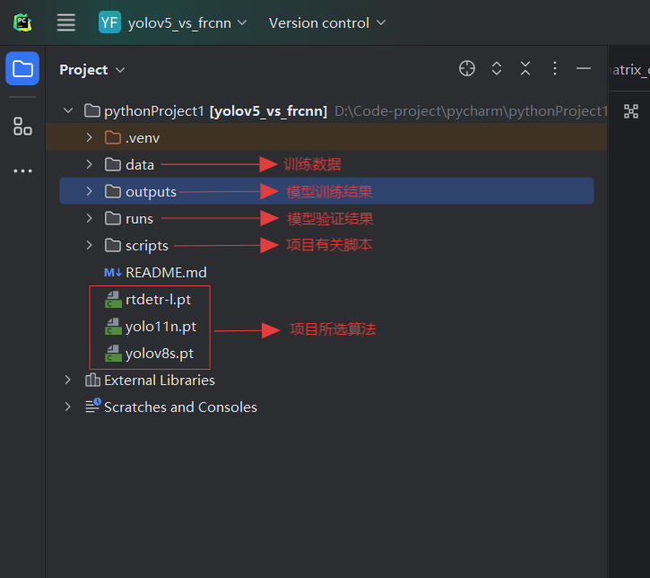Show more tool windows via ellipsis icon
Screen dimensions: 650x578
click(22, 171)
